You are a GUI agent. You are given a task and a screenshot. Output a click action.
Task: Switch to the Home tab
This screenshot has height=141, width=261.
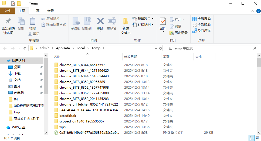point(22,11)
